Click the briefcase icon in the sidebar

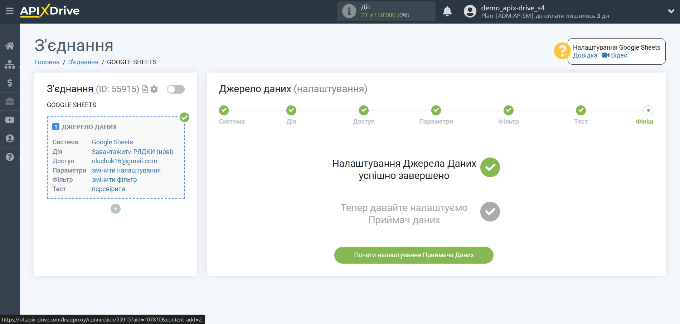coord(10,101)
